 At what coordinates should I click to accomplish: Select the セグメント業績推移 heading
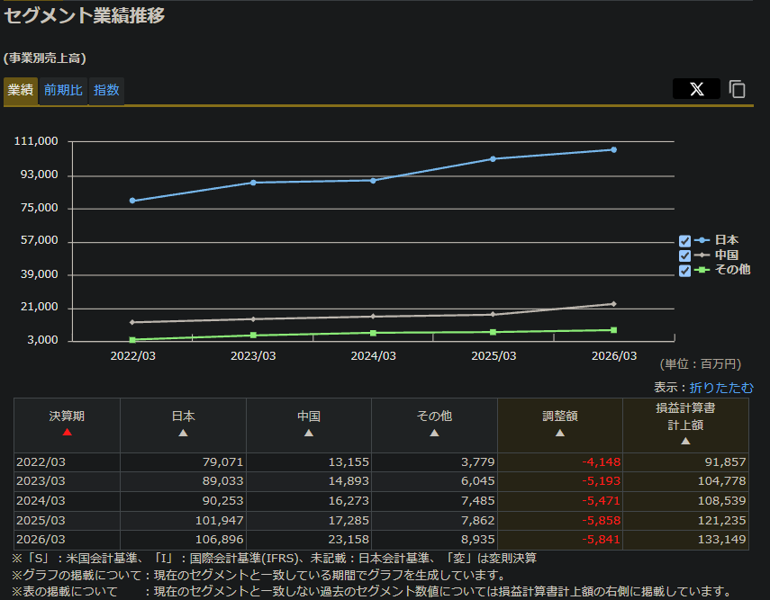tap(85, 15)
